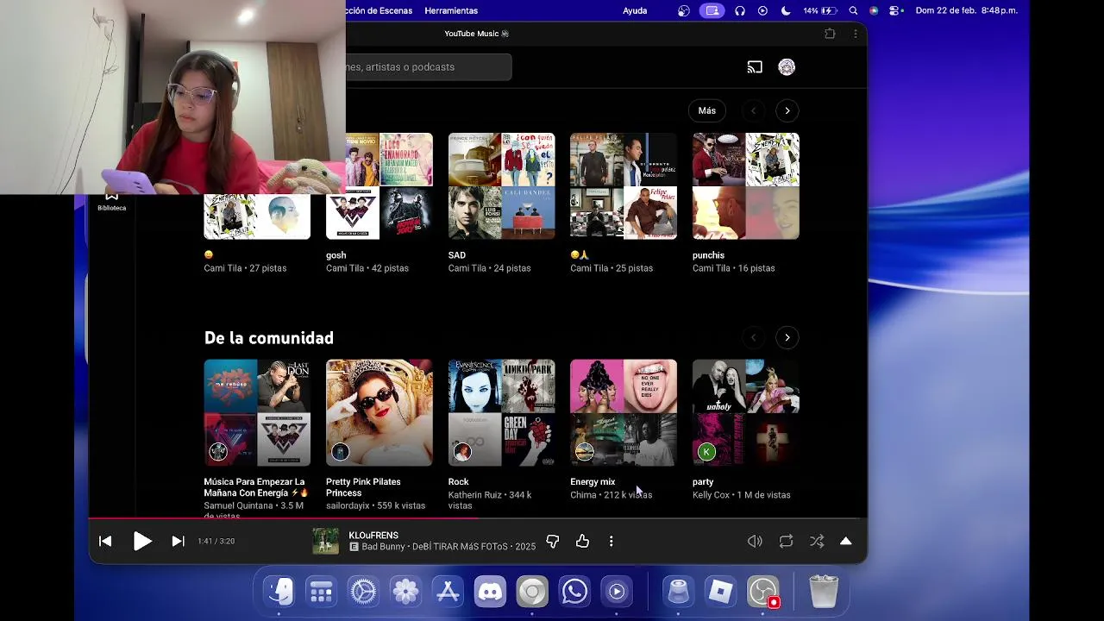Show next playlists with top right arrow
This screenshot has height=621, width=1104.
pos(787,110)
